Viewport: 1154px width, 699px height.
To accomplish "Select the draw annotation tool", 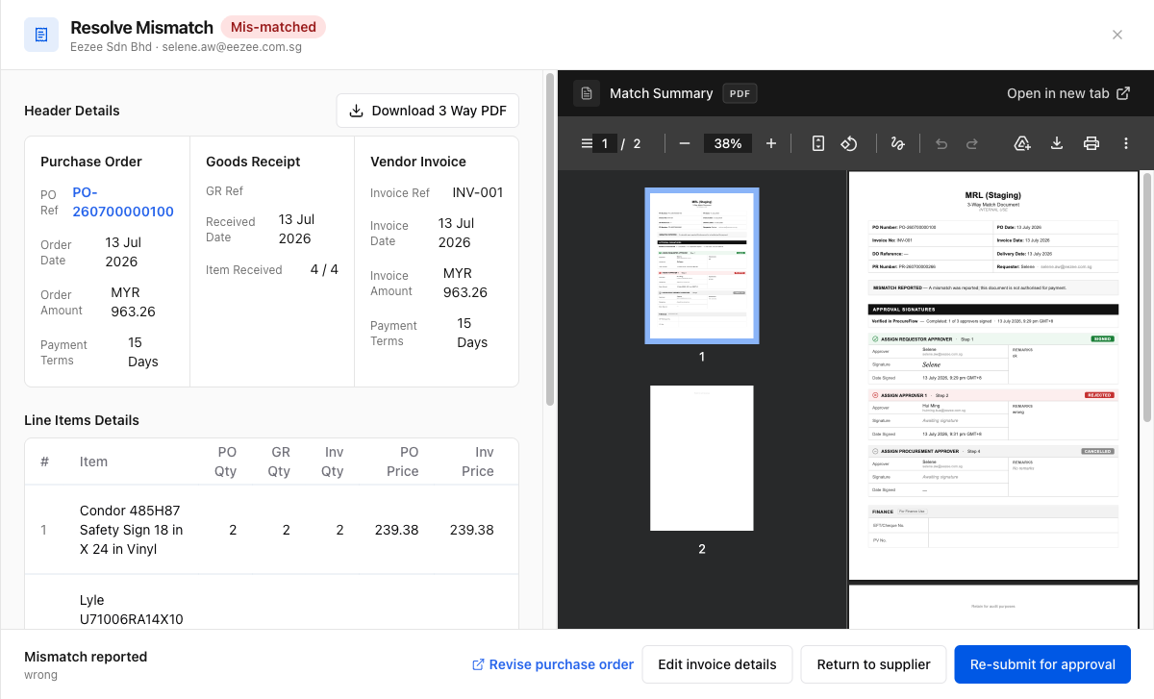I will point(898,143).
